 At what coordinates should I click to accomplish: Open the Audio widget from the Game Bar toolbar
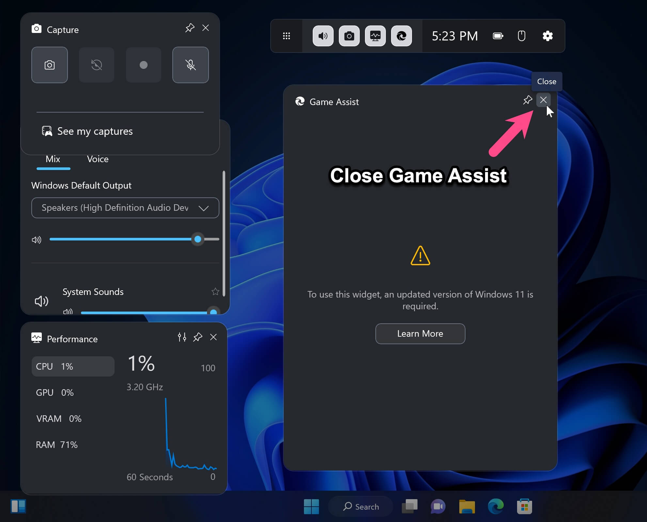tap(323, 36)
